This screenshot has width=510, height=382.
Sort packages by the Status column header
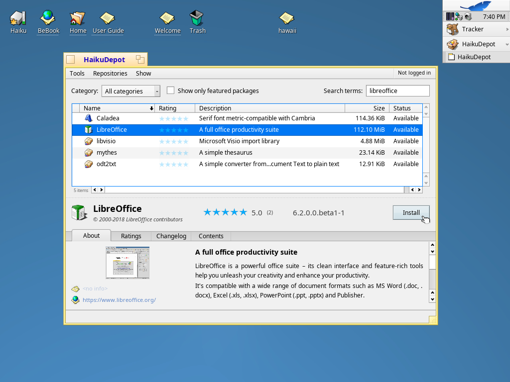click(x=405, y=108)
